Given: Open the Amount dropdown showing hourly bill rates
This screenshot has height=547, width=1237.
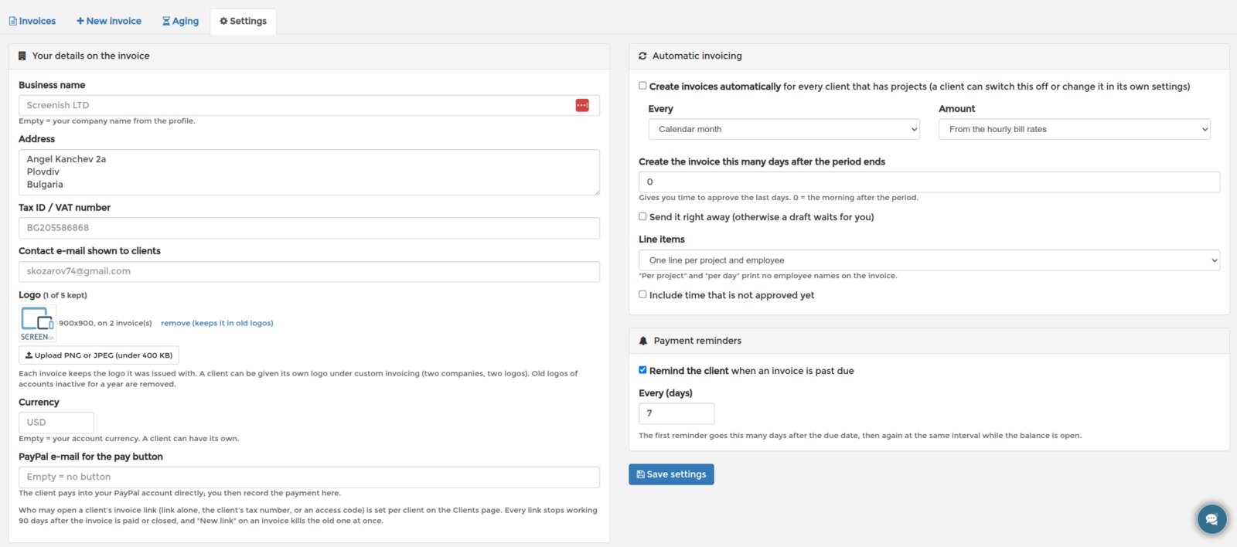Looking at the screenshot, I should (1075, 129).
